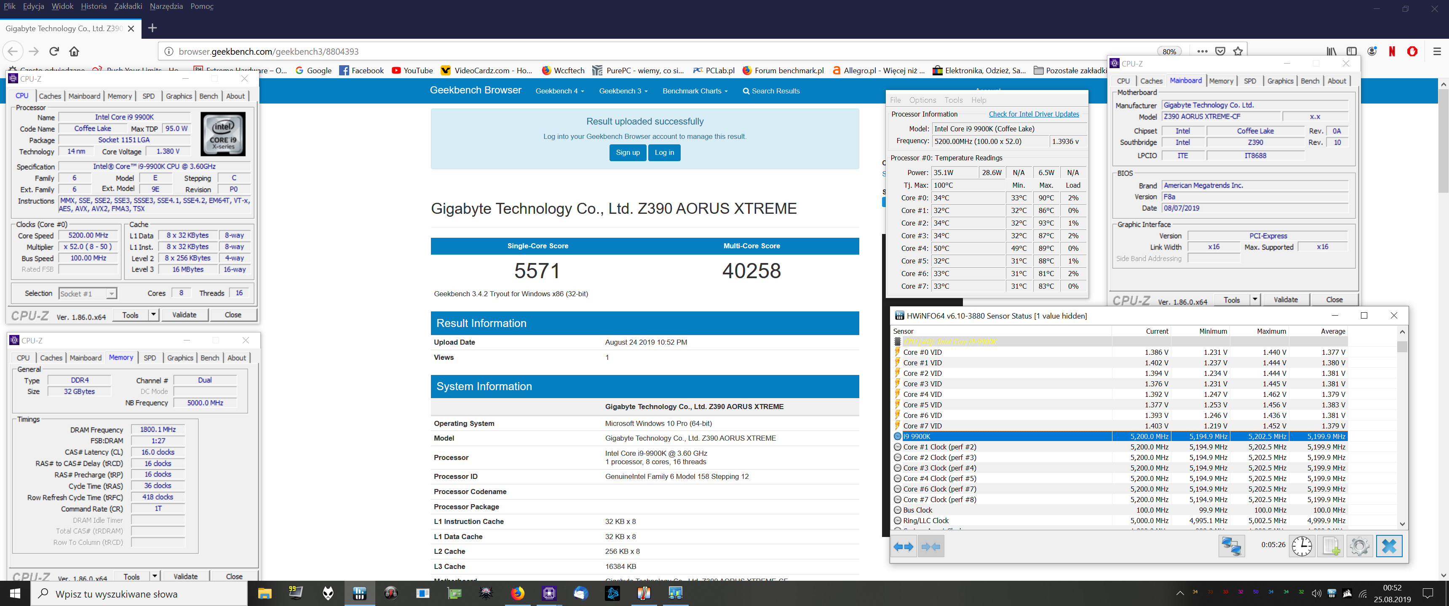Viewport: 1449px width, 606px height.
Task: Click page zoom 80% indicator
Action: (1170, 51)
